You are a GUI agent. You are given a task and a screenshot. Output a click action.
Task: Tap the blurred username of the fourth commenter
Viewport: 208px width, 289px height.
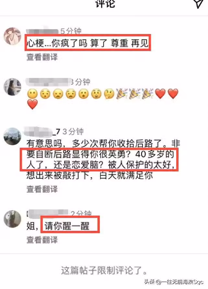point(47,213)
